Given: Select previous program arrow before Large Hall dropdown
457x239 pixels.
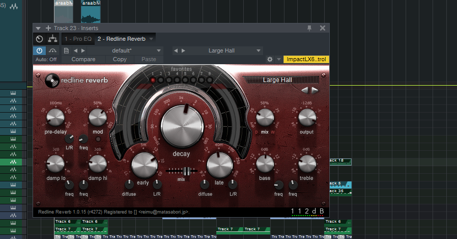Looking at the screenshot, I should click(x=176, y=50).
